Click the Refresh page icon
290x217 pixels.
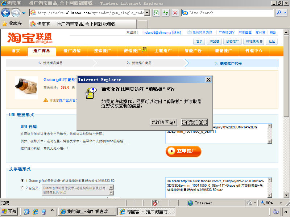(x=166, y=13)
